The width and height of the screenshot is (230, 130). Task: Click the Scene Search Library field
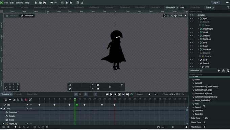coord(209,12)
